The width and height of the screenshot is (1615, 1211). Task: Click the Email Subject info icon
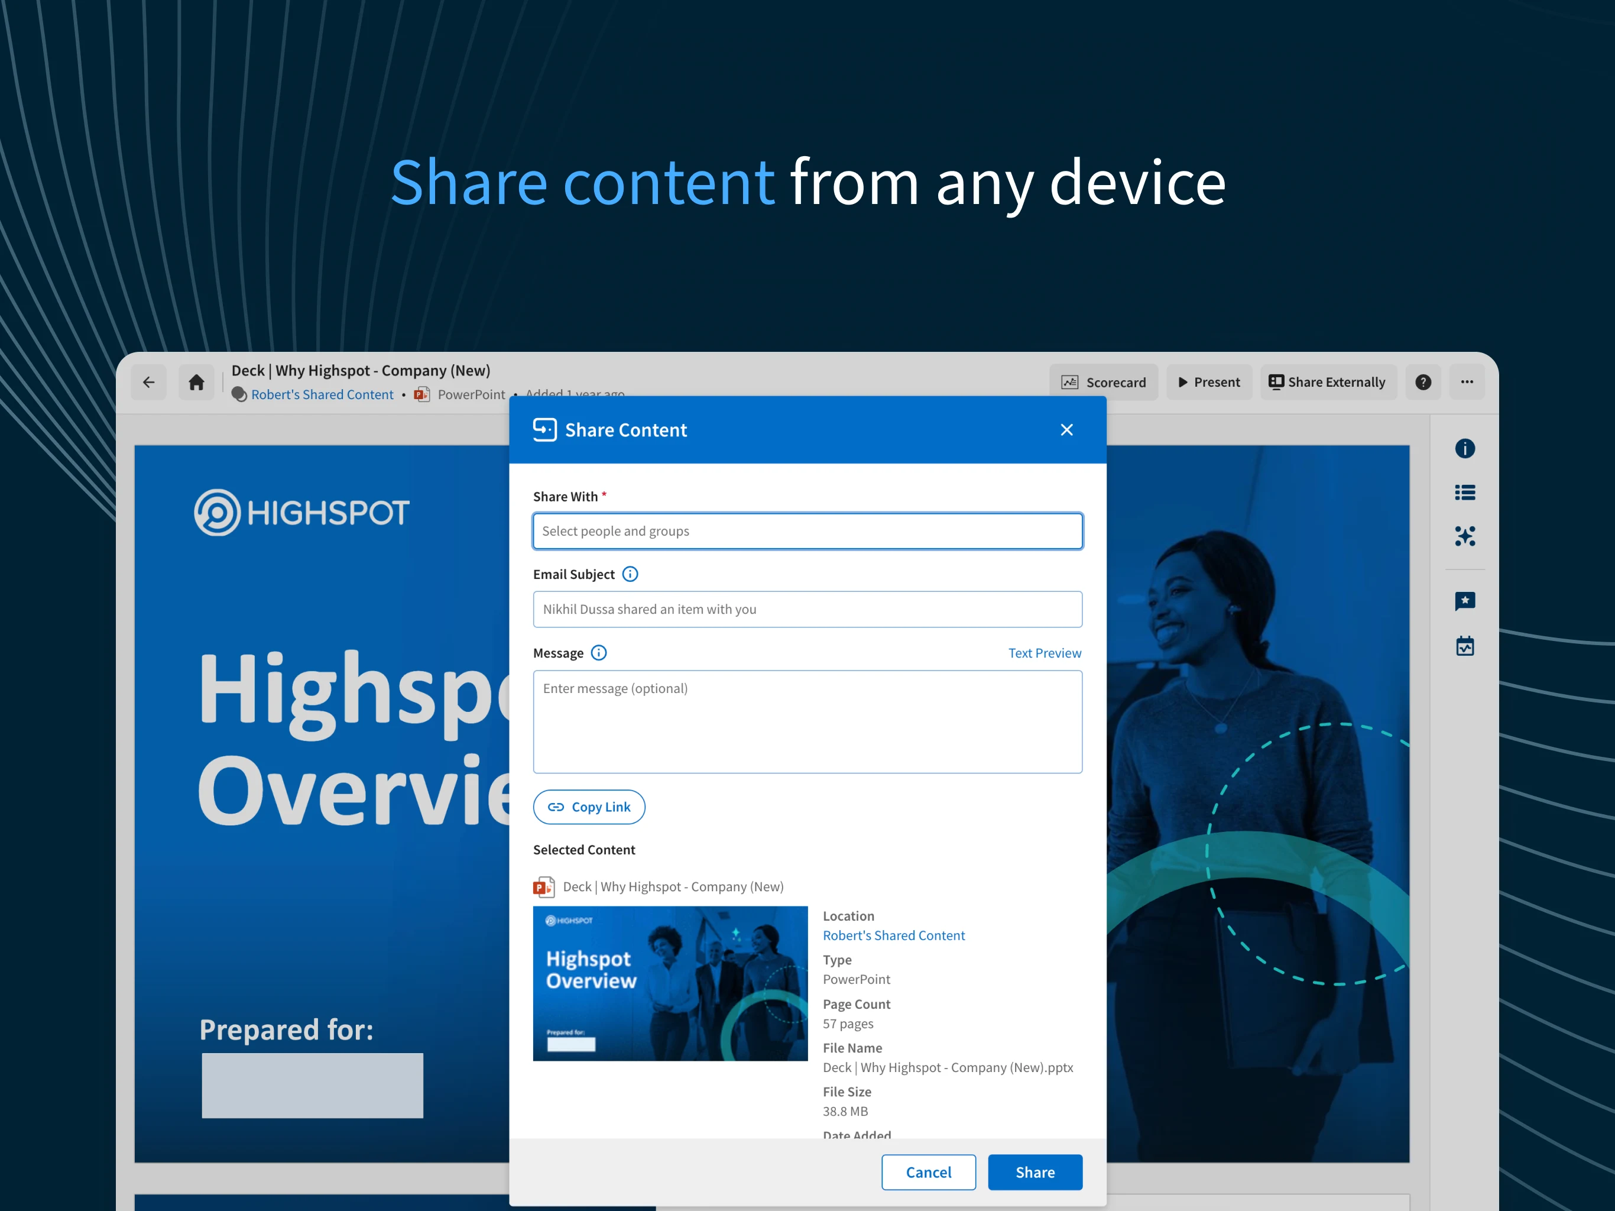[x=630, y=574]
